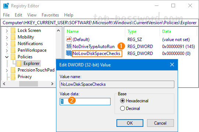The image size is (199, 132).
Task: Select the Hexadecimal base option
Action: tap(122, 101)
